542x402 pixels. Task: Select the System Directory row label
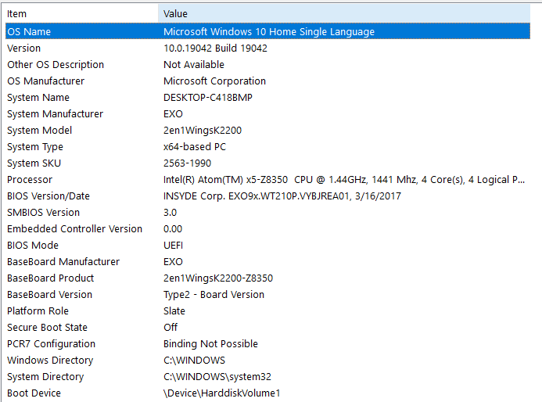coord(45,377)
